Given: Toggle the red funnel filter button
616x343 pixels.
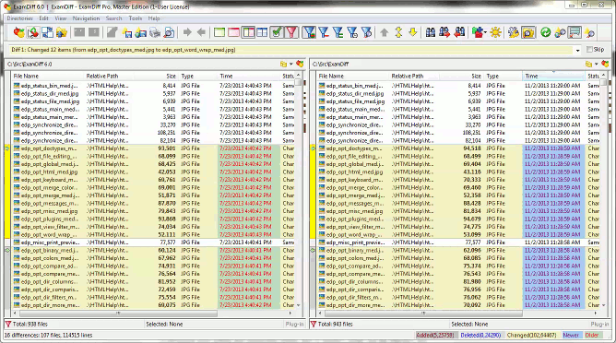Looking at the screenshot, I should pos(291,32).
